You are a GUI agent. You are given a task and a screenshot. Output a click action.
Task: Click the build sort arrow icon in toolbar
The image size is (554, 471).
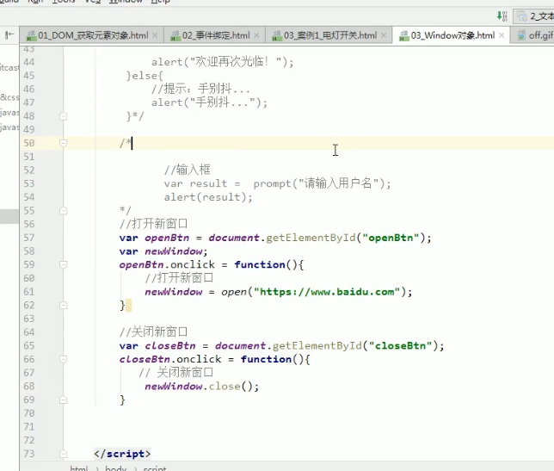point(502,15)
